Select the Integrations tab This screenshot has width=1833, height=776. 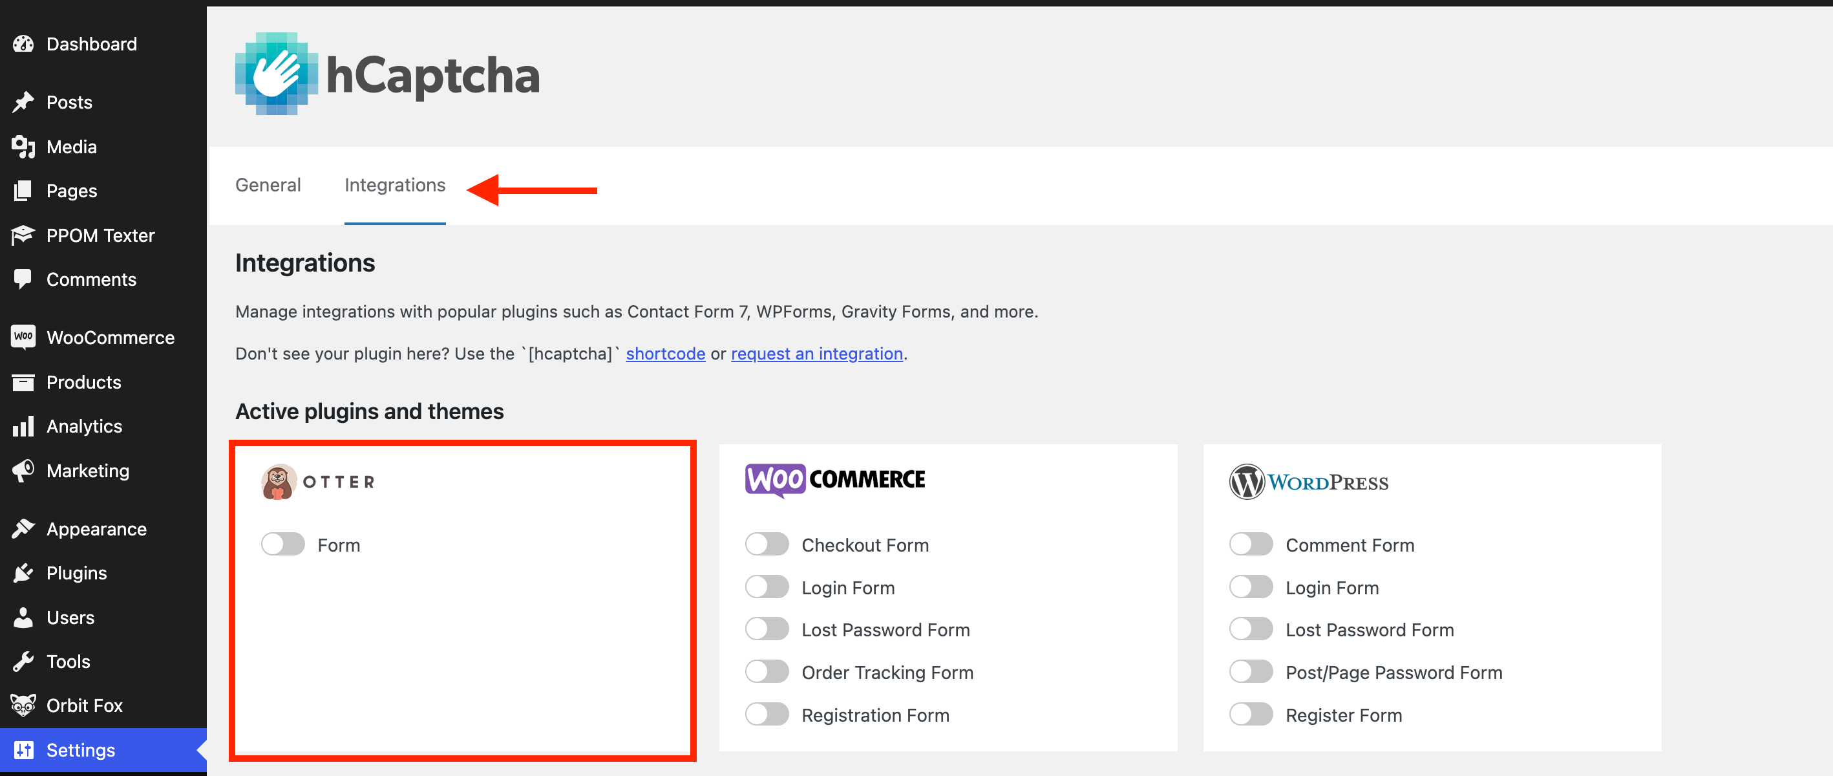[395, 185]
